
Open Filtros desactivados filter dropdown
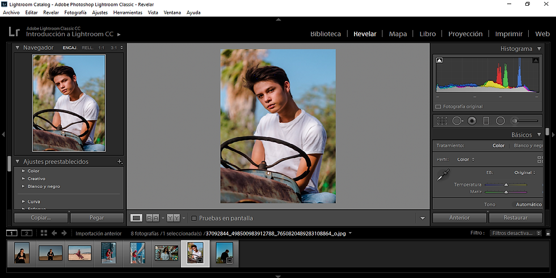point(516,233)
